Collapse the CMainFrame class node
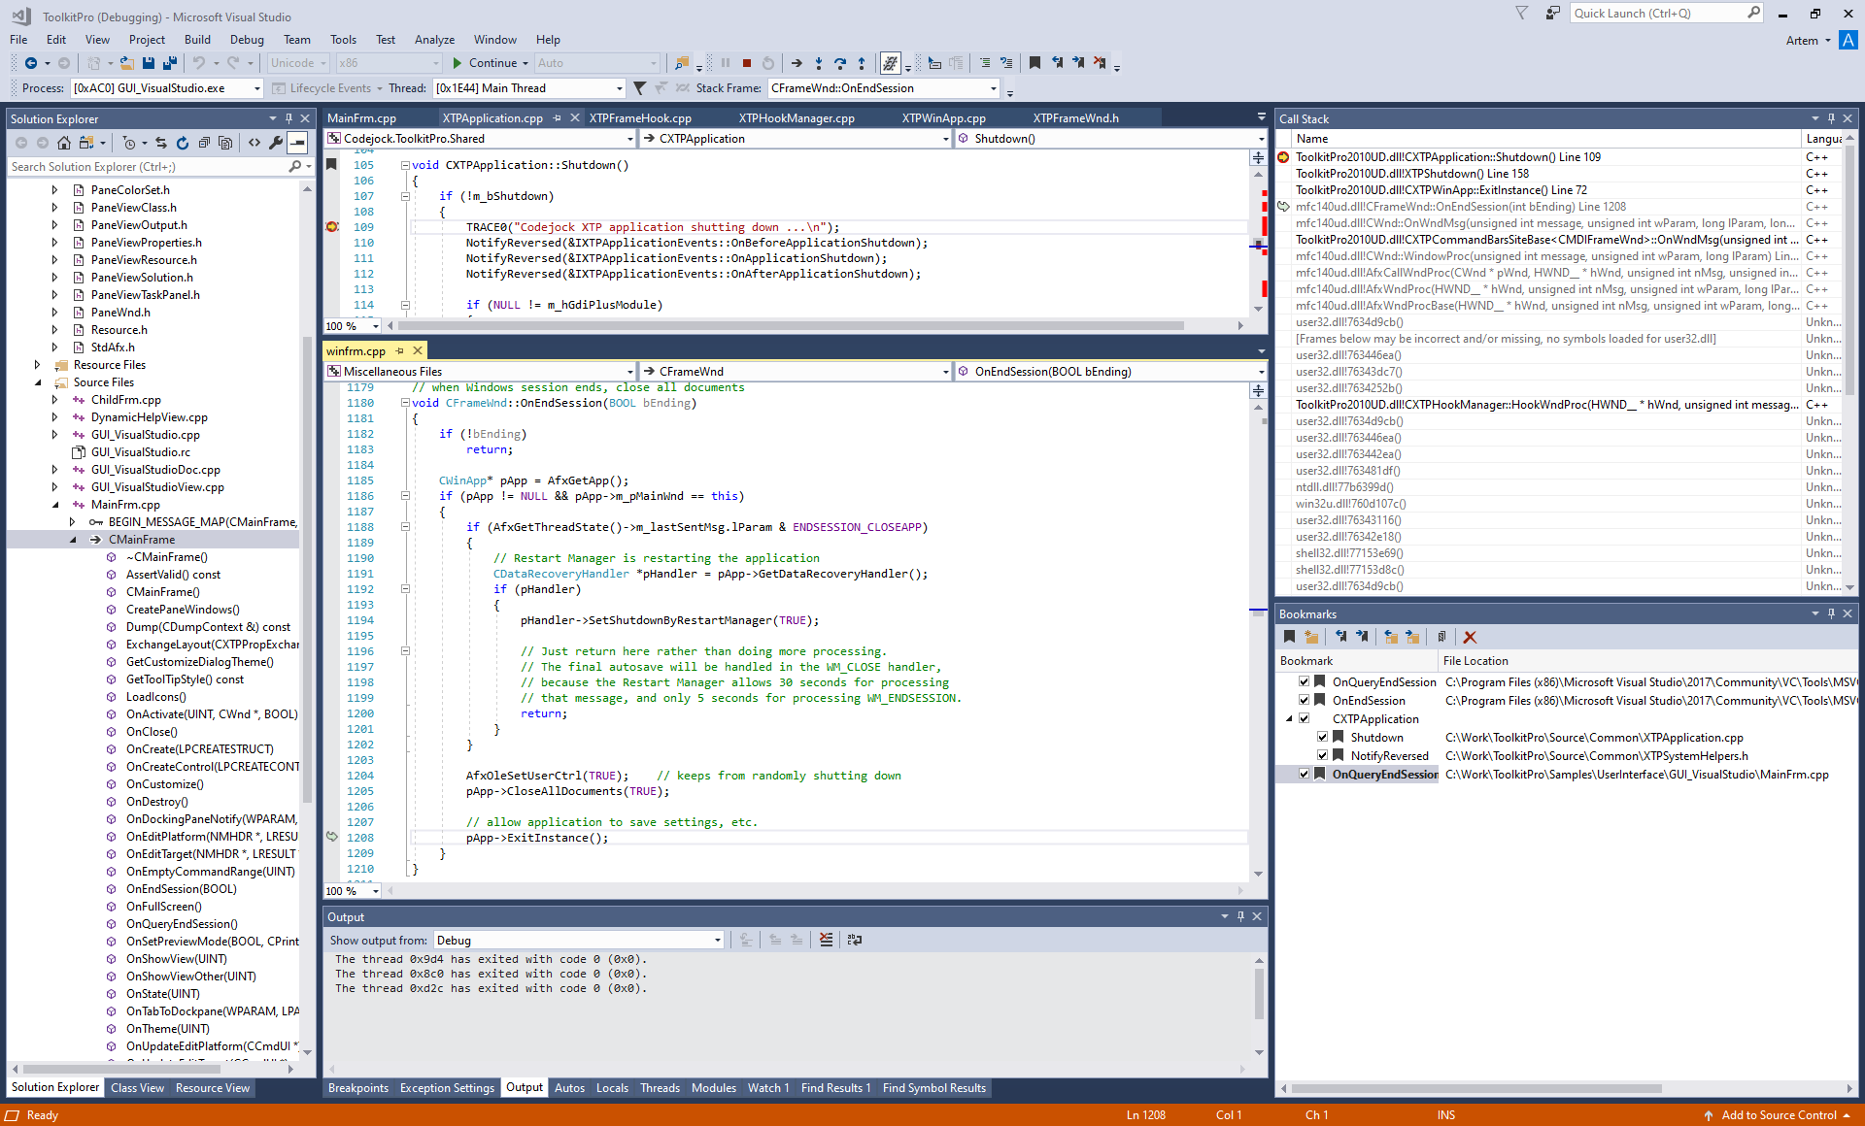The height and width of the screenshot is (1126, 1865). [73, 540]
